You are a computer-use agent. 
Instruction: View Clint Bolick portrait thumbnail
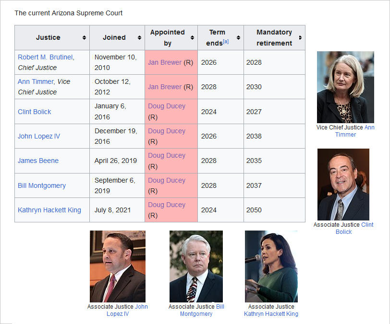[343, 184]
